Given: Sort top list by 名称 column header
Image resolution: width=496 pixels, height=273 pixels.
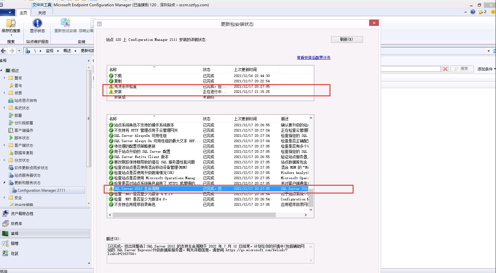Looking at the screenshot, I should (154, 69).
